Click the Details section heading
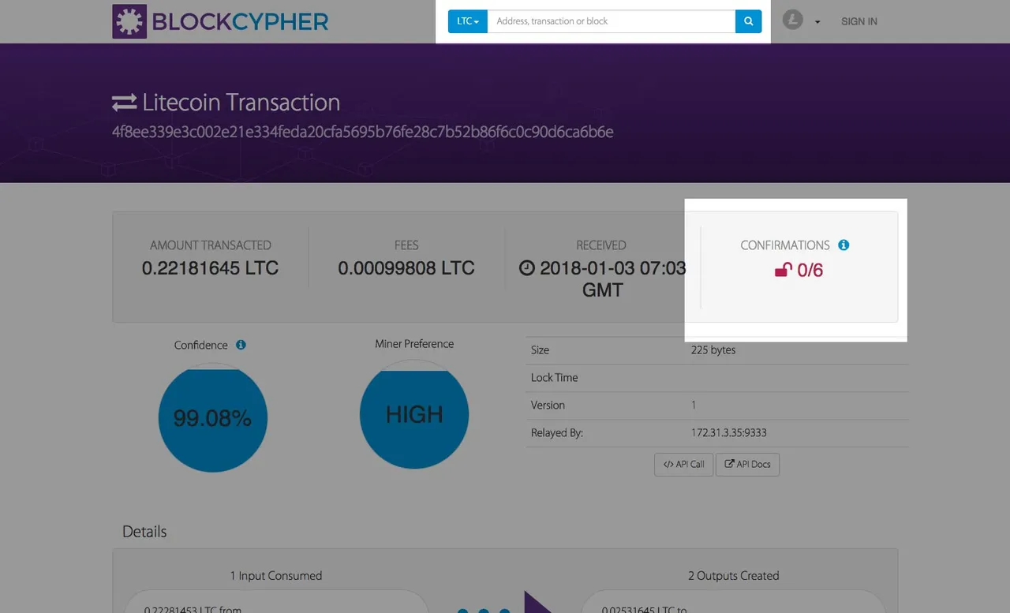 [x=144, y=532]
